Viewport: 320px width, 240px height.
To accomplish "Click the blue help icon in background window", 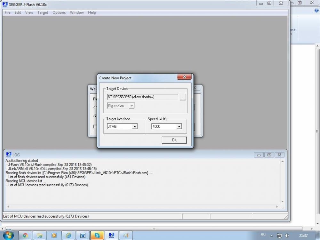I will point(317,11).
